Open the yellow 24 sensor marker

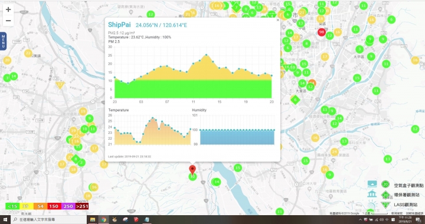click(x=335, y=152)
